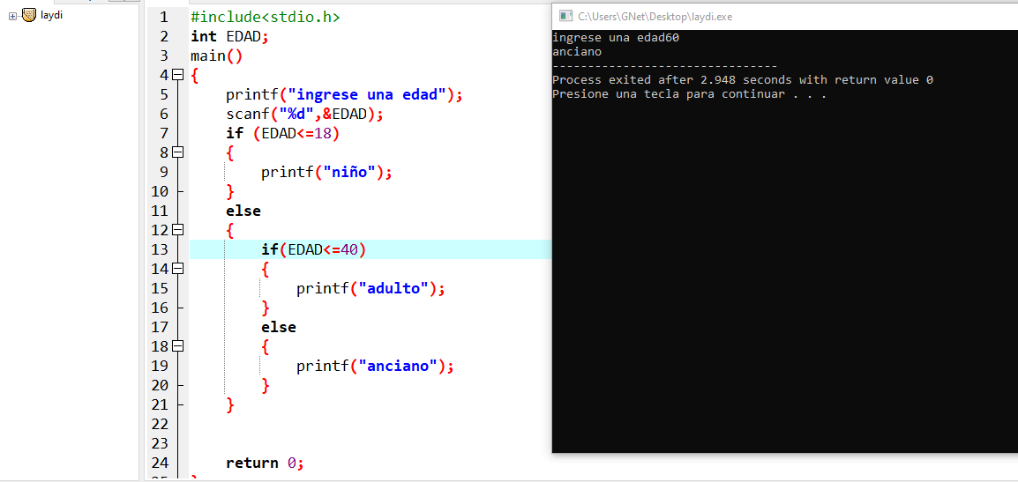This screenshot has height=482, width=1018.
Task: Click the 'Process exited after 2.948 seconds' line
Action: 743,80
